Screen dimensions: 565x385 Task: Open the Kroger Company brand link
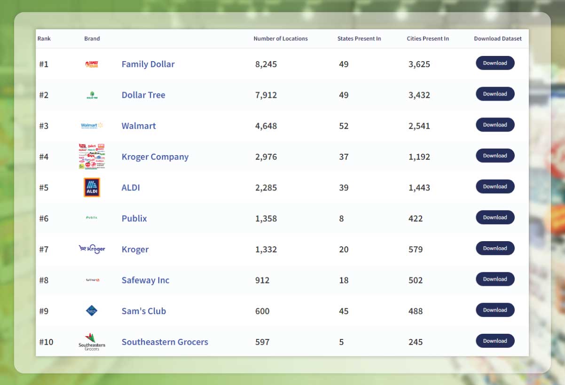point(155,157)
